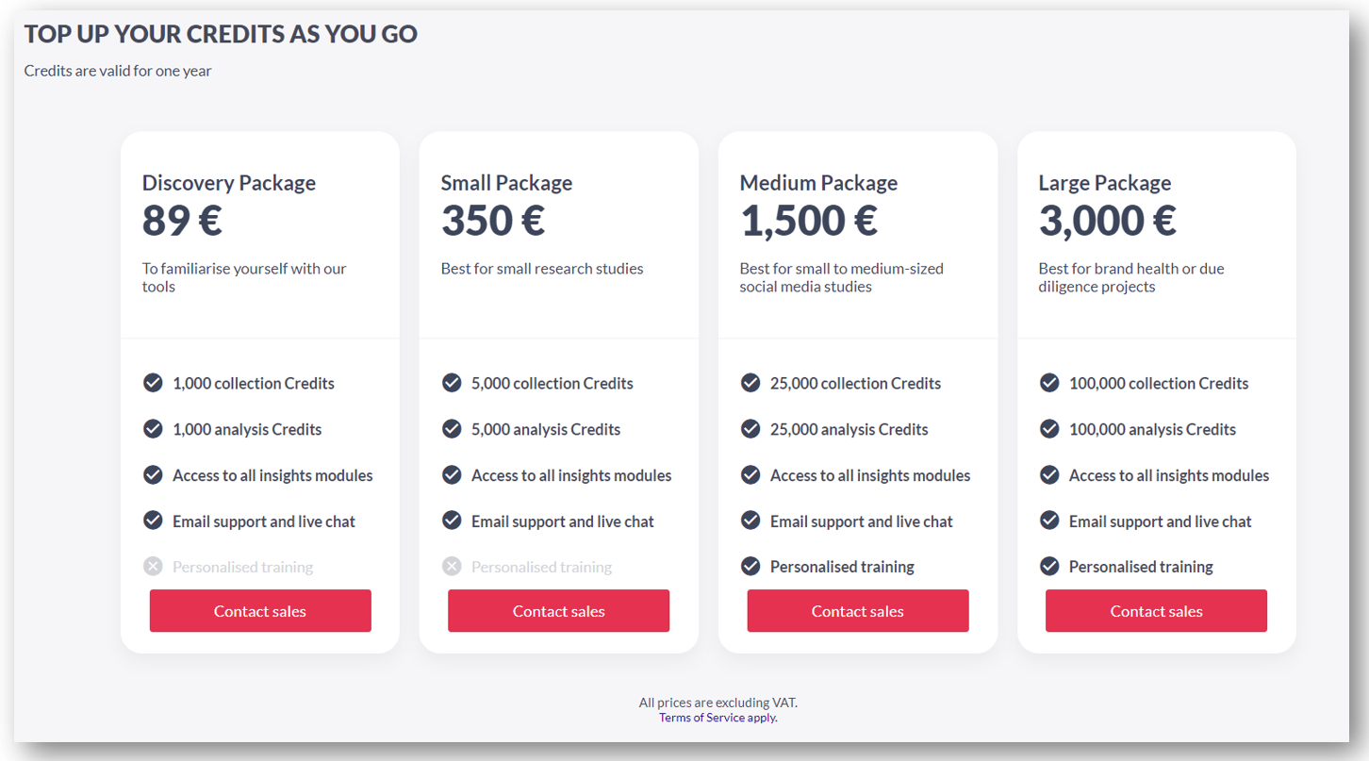Viewport: 1369px width, 761px height.
Task: Click the greyed X icon in Small Package training
Action: (x=452, y=567)
